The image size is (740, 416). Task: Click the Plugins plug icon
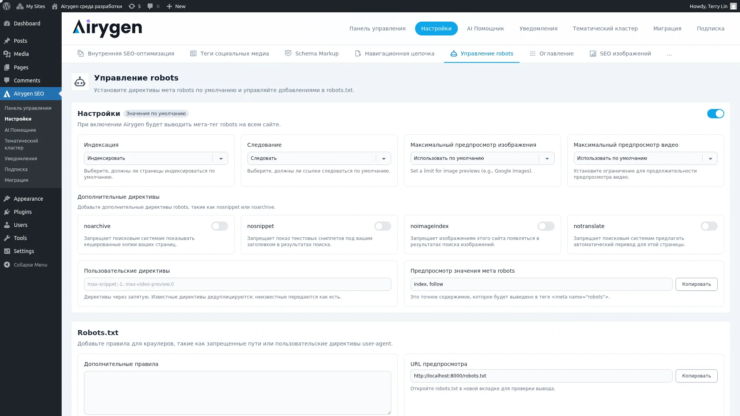coord(7,212)
